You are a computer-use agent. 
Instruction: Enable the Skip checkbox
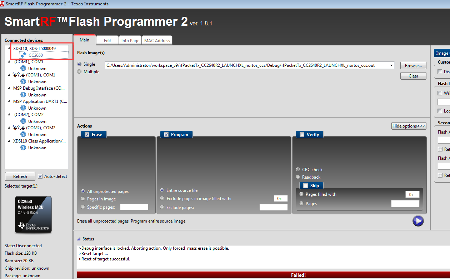[305, 186]
